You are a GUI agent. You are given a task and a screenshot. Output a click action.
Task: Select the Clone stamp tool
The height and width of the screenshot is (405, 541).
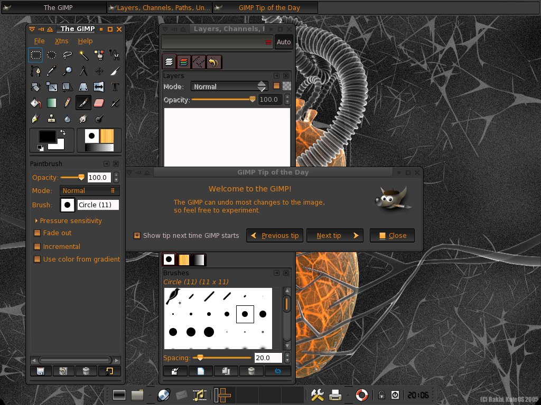pyautogui.click(x=51, y=119)
